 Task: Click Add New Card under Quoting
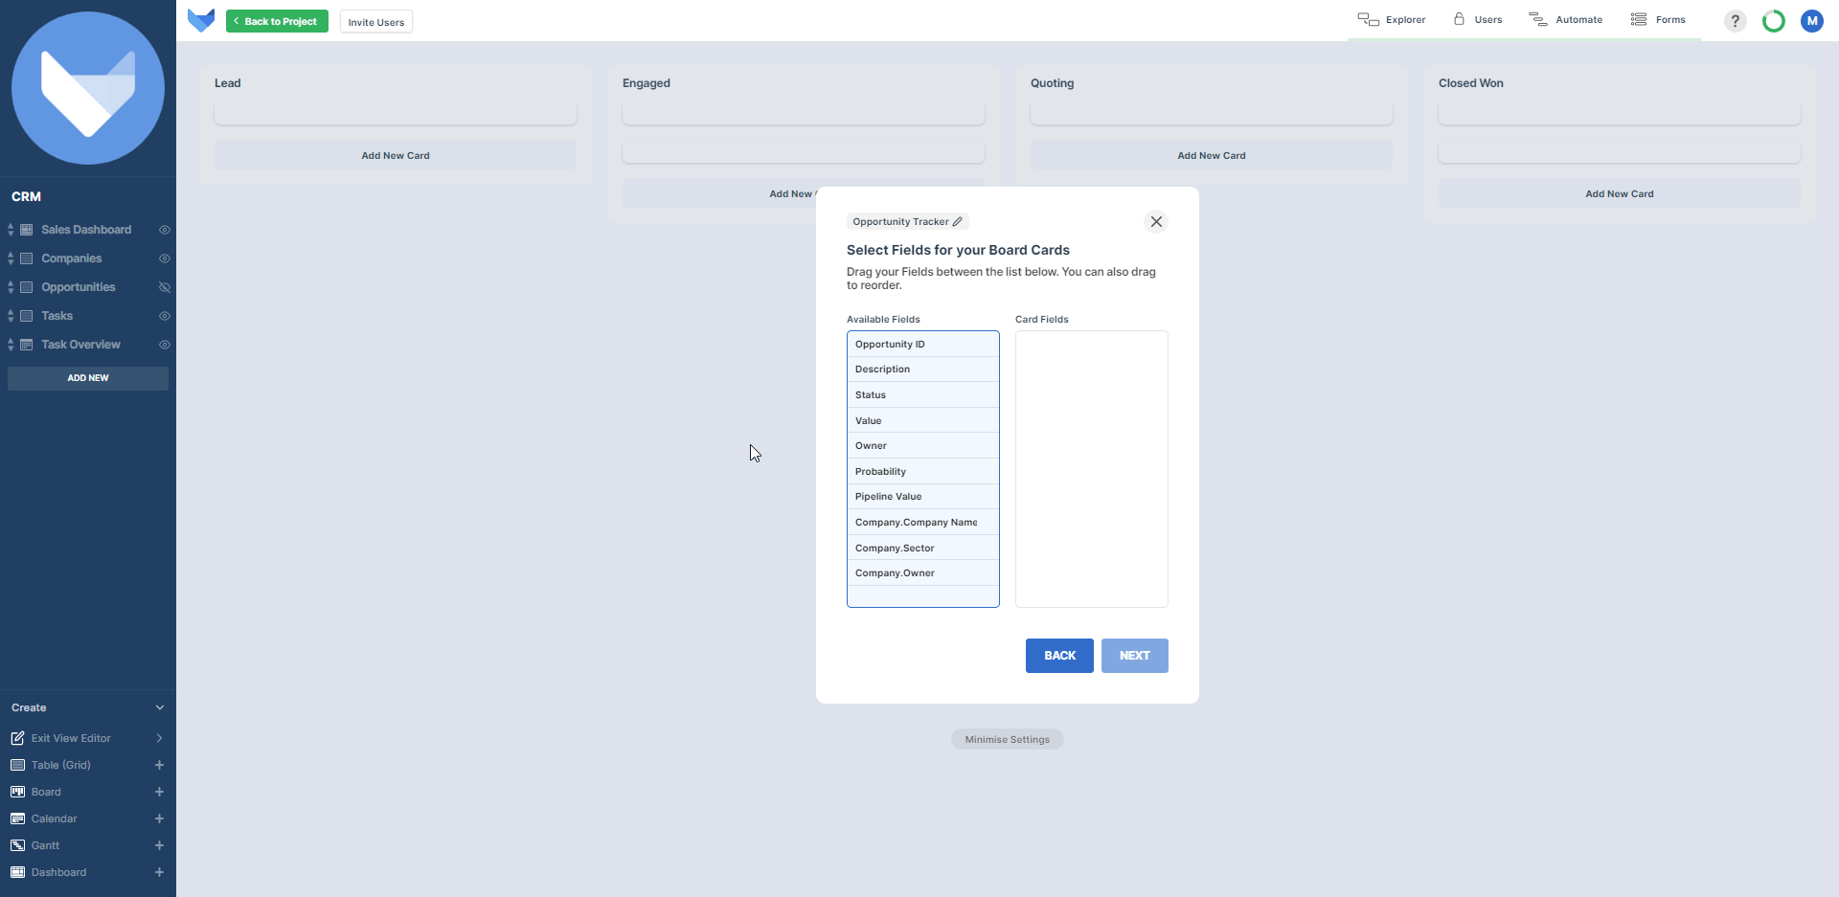pyautogui.click(x=1212, y=155)
